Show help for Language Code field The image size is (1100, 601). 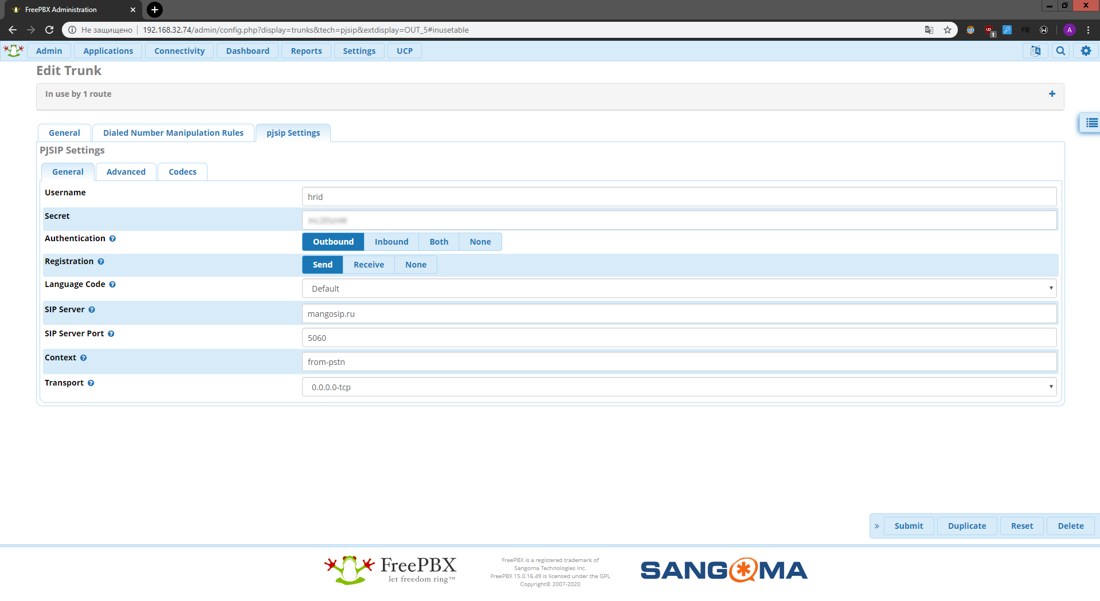click(x=112, y=285)
